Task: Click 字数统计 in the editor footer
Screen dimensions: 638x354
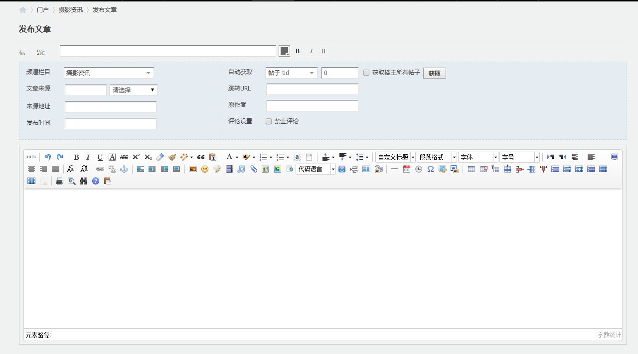Action: click(609, 335)
